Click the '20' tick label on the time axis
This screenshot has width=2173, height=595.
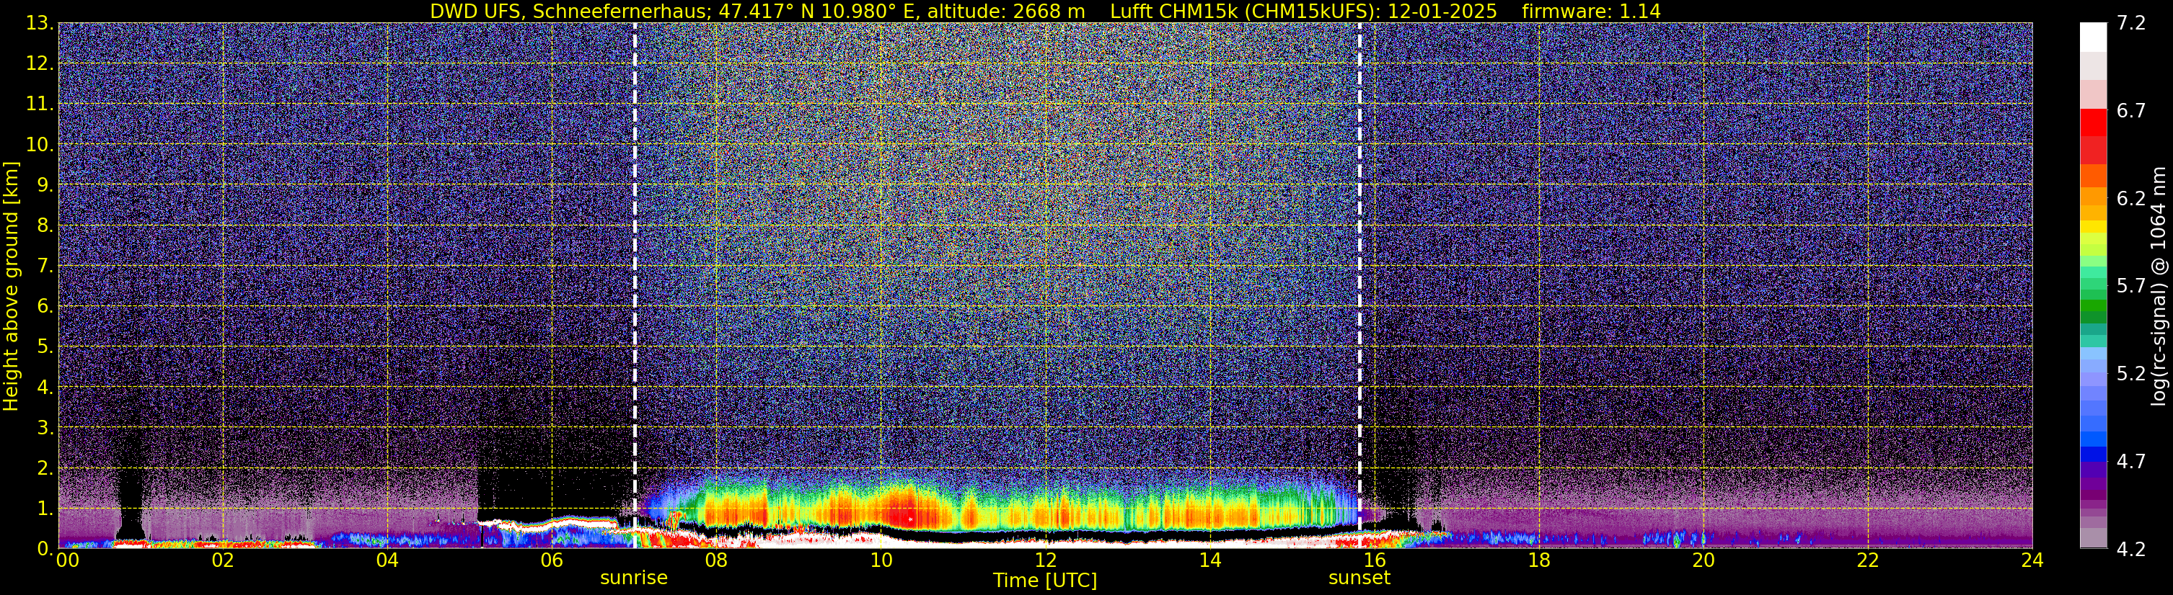coord(1703,560)
